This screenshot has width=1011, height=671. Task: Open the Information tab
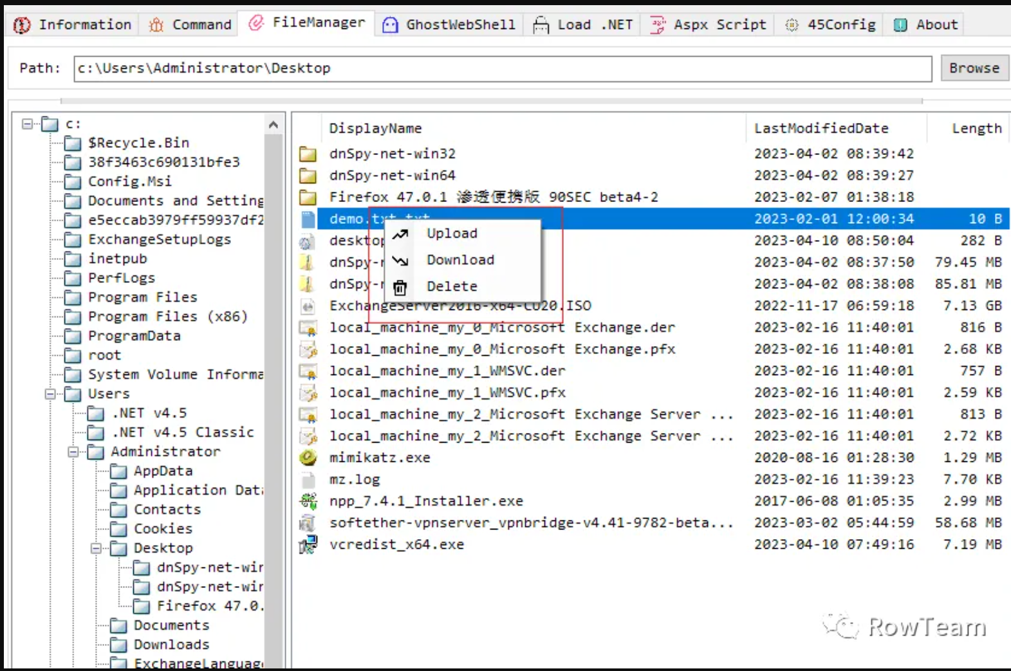coord(72,24)
